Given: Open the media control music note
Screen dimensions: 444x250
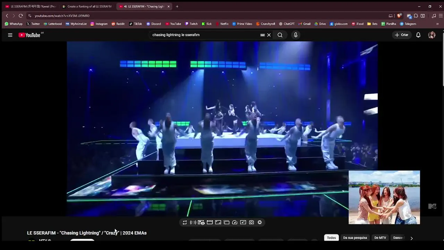Looking at the screenshot, I should 434,16.
